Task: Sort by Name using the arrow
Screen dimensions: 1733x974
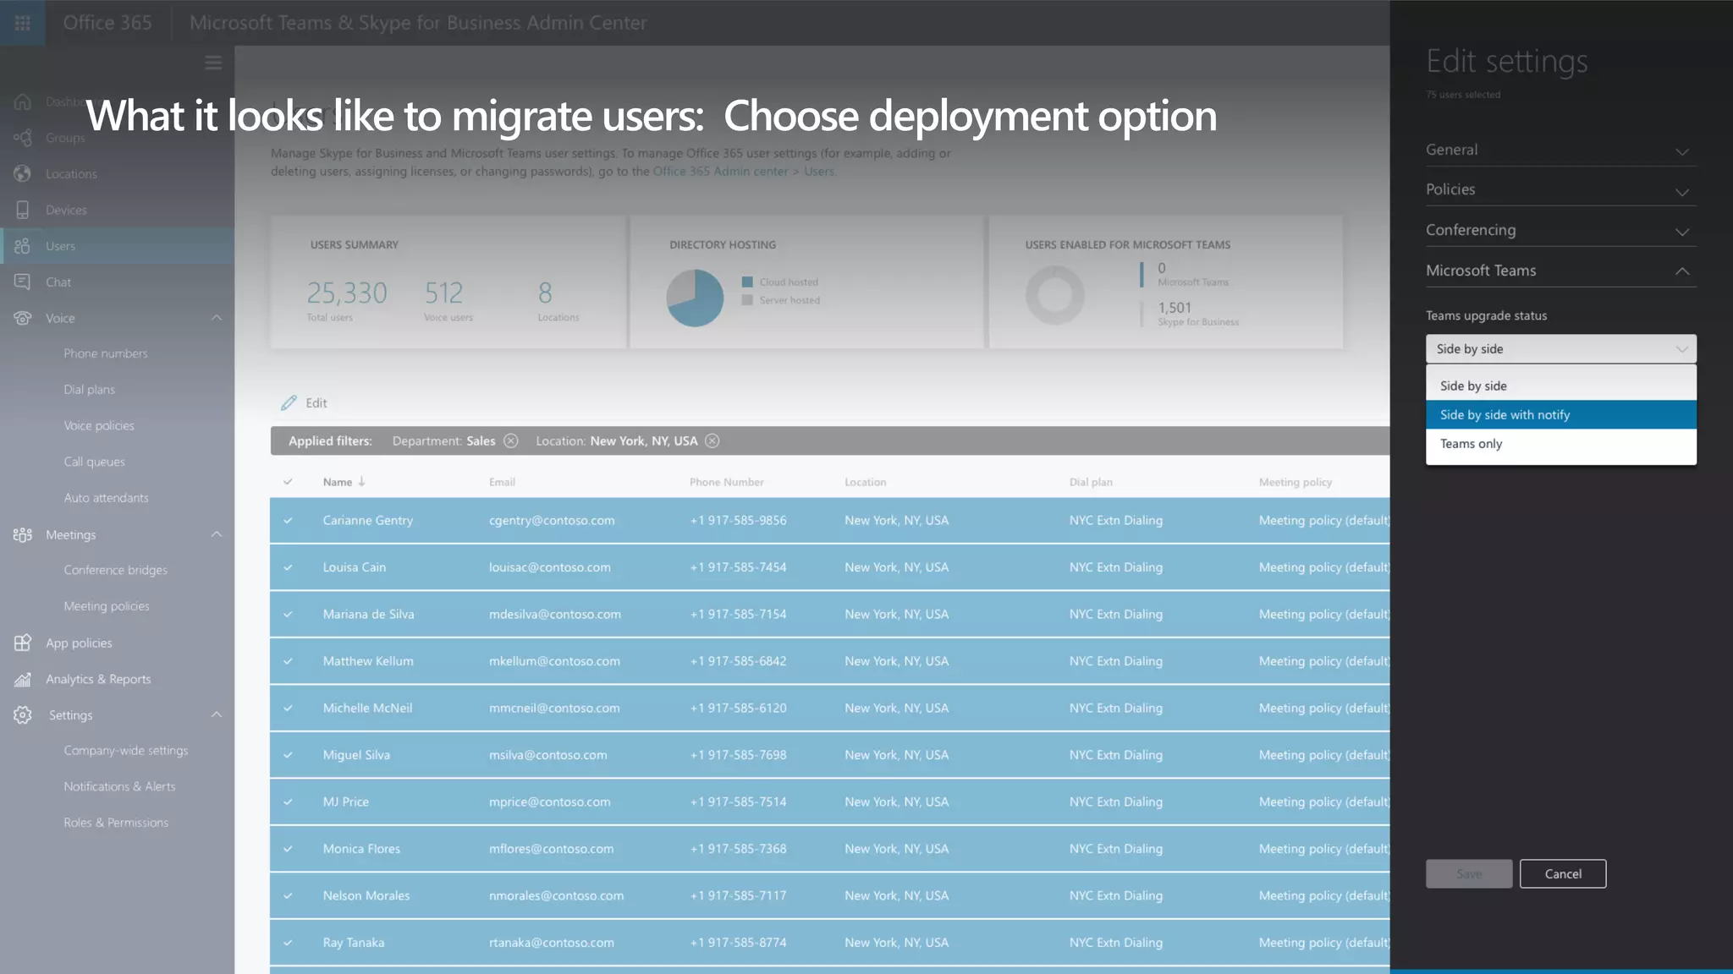Action: [x=362, y=482]
